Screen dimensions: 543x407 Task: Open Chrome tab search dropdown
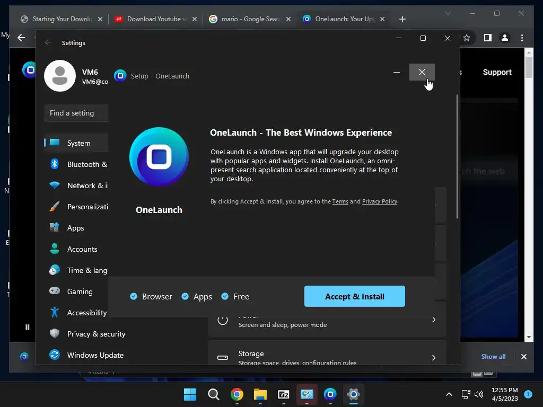pyautogui.click(x=448, y=13)
